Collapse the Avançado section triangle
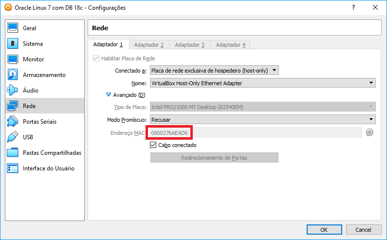Screen dimensions: 387x240 pos(109,95)
